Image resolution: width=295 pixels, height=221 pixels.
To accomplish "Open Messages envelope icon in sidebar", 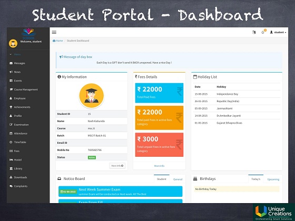I will [11, 63].
